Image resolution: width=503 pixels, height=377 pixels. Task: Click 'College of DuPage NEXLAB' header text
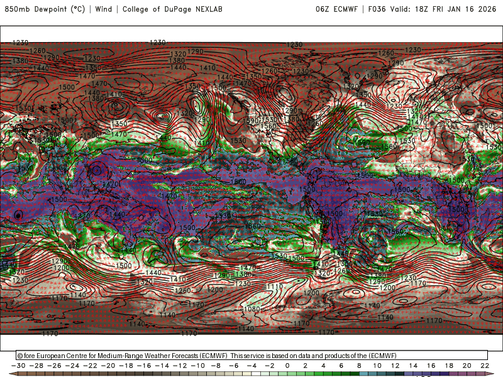tap(172, 9)
